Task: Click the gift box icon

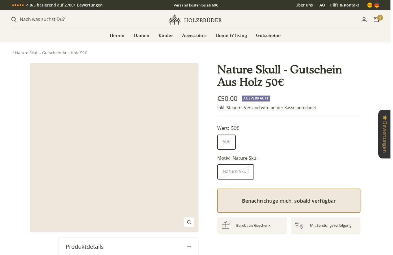Action: point(226,225)
